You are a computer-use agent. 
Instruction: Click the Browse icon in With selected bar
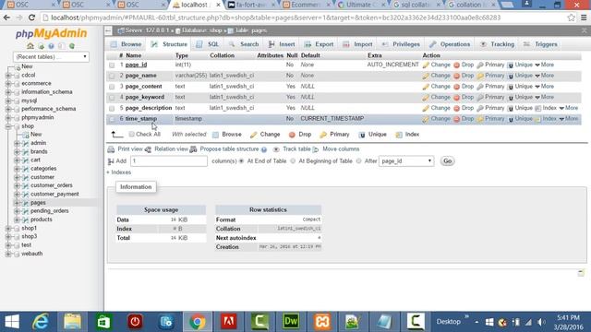click(215, 135)
